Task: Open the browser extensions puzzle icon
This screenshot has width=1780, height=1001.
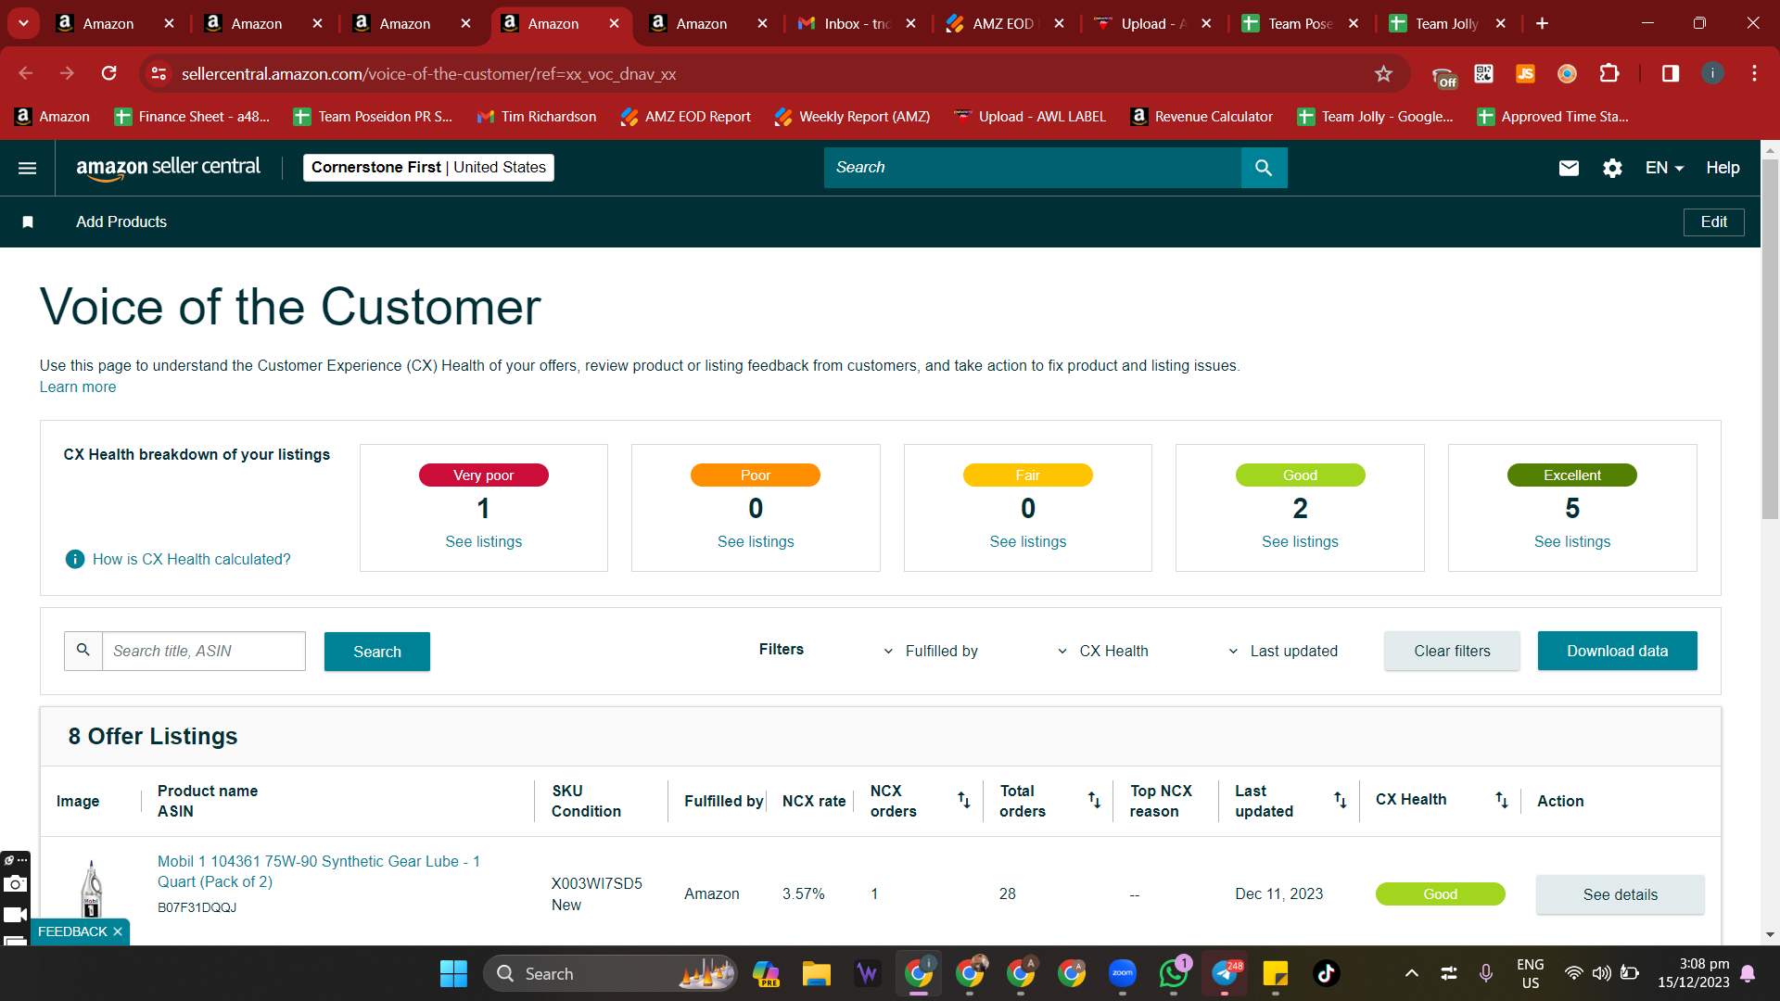Action: point(1609,73)
